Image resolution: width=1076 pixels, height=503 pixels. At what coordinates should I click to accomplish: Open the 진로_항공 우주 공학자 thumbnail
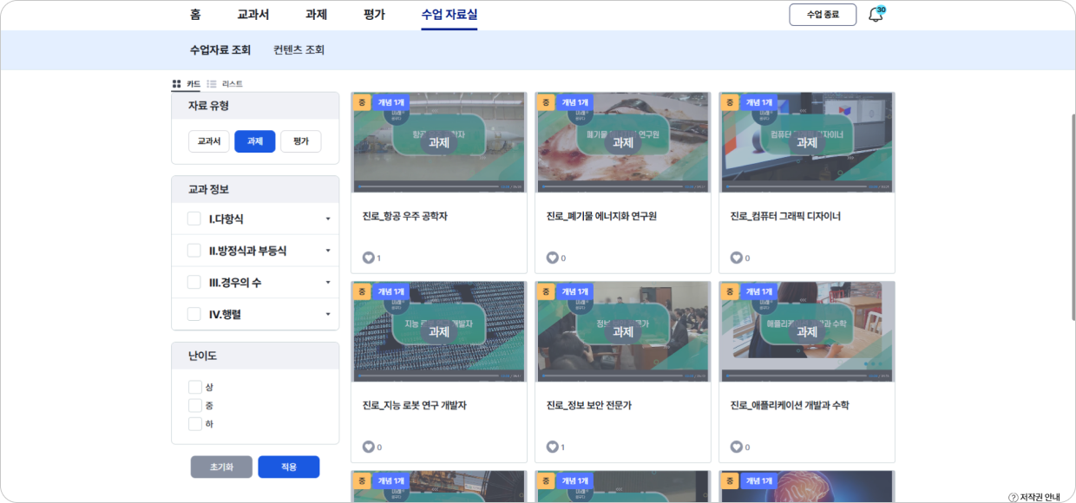click(x=439, y=142)
